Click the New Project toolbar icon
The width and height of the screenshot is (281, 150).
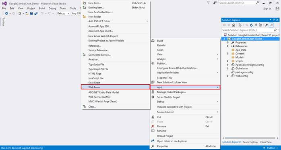[20, 13]
